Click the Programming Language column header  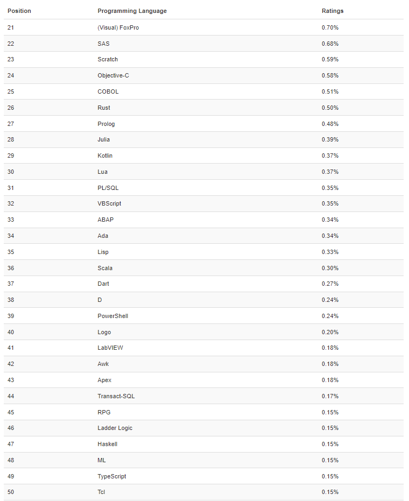pos(132,11)
